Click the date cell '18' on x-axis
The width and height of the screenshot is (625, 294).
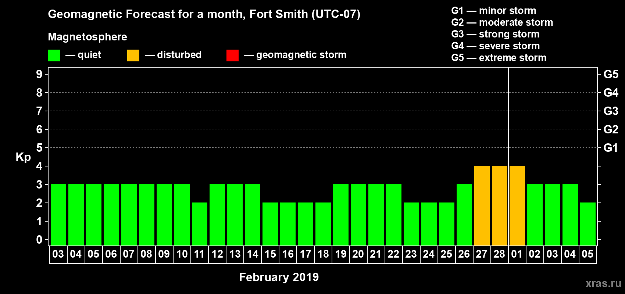(x=323, y=254)
